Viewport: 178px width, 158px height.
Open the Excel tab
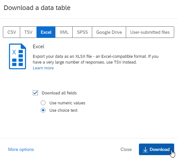46,32
